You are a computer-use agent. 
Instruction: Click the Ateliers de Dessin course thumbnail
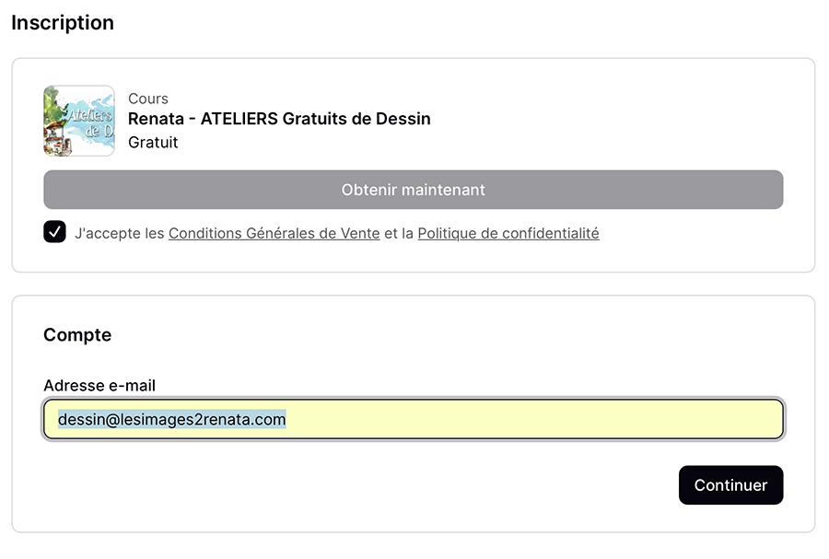point(78,121)
